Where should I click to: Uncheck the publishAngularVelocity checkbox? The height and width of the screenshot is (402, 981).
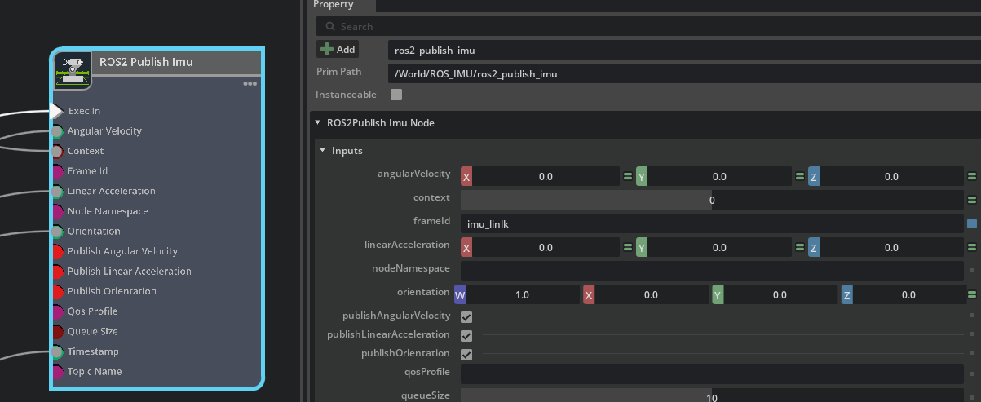[x=466, y=316]
